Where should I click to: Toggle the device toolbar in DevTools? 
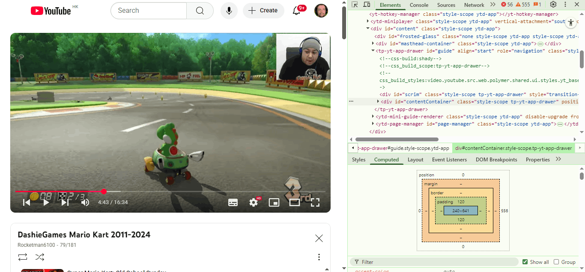pyautogui.click(x=367, y=5)
